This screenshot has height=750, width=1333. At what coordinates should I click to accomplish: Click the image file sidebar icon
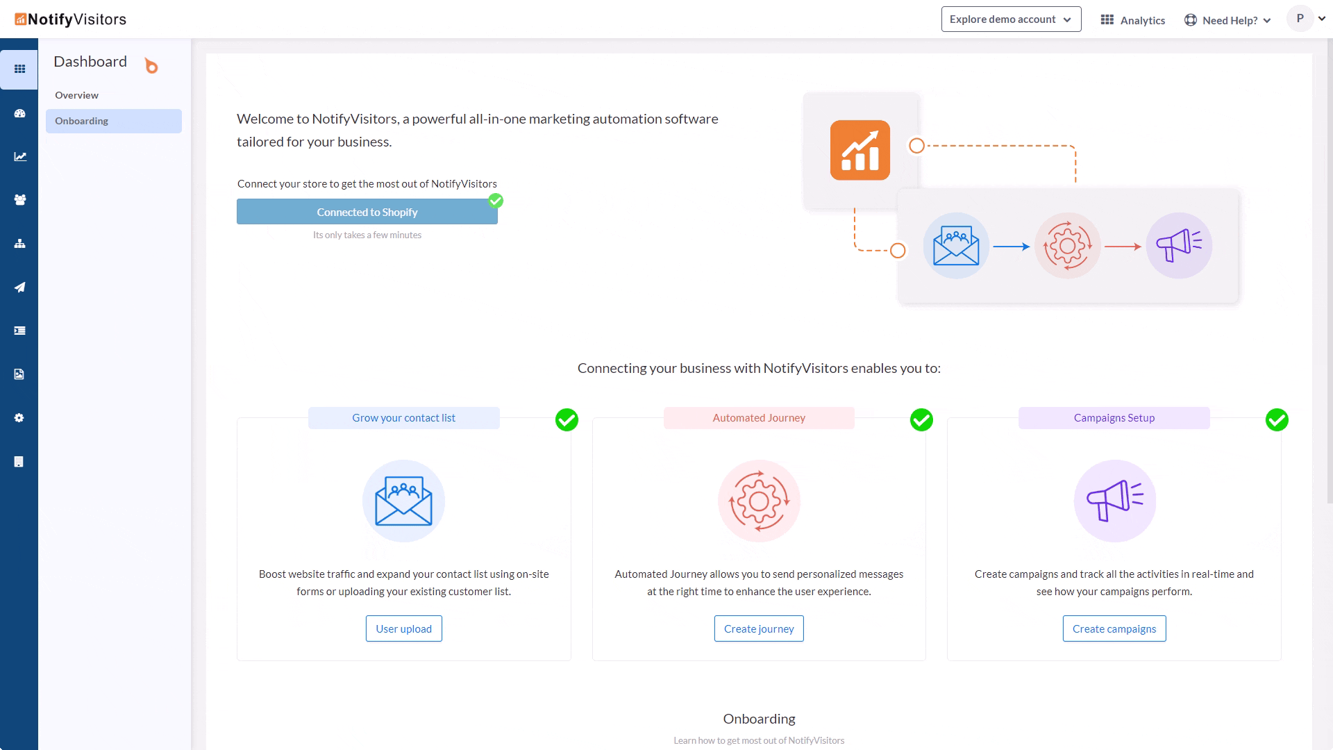click(x=19, y=374)
